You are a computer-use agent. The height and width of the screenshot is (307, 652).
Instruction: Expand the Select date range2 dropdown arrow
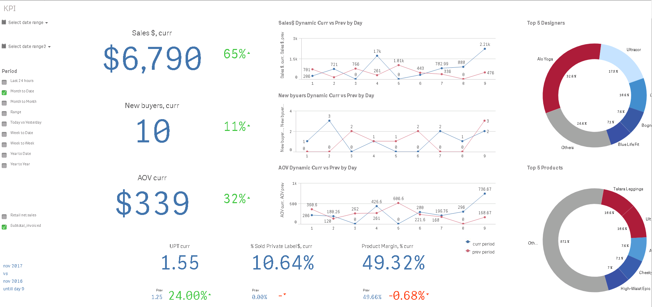click(x=49, y=47)
